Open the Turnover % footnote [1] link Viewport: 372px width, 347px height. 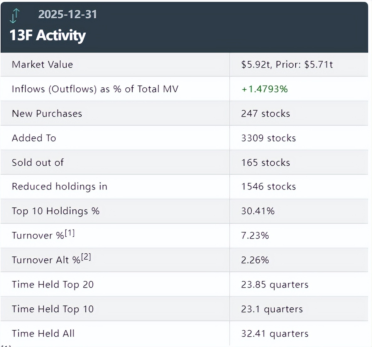click(70, 233)
